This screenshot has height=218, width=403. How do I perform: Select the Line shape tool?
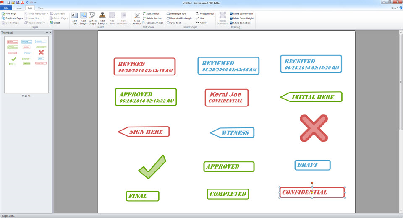tap(200, 18)
